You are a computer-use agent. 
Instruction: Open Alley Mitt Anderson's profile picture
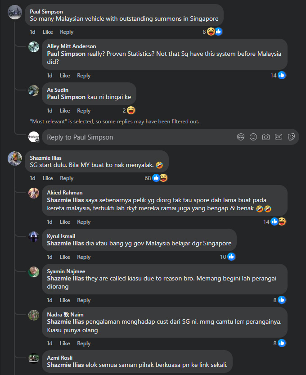34,47
